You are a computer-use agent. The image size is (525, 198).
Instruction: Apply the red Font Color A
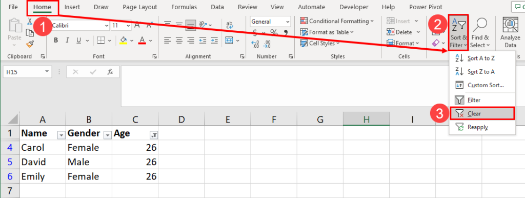click(143, 41)
